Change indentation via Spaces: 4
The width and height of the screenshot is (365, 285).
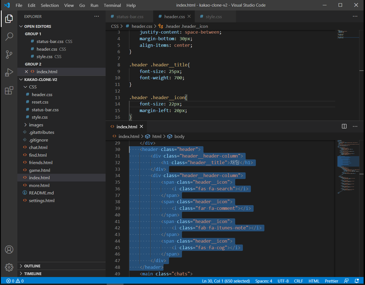tap(264, 281)
